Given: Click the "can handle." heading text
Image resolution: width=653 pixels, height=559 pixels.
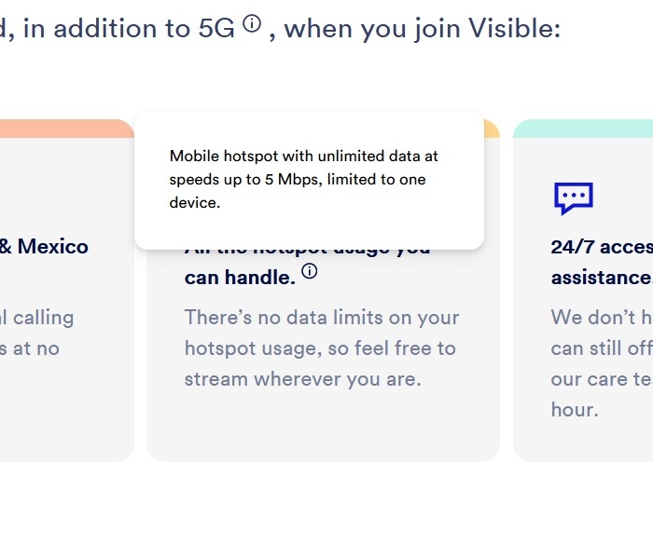Looking at the screenshot, I should 240,278.
